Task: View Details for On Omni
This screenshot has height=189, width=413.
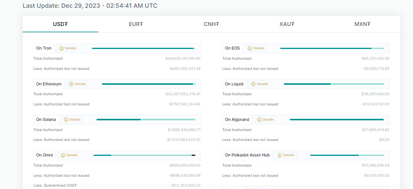Action: (x=69, y=155)
